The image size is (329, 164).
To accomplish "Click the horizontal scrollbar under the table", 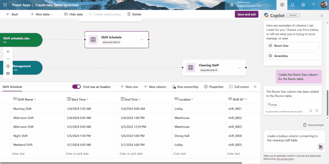I will 121,163.
